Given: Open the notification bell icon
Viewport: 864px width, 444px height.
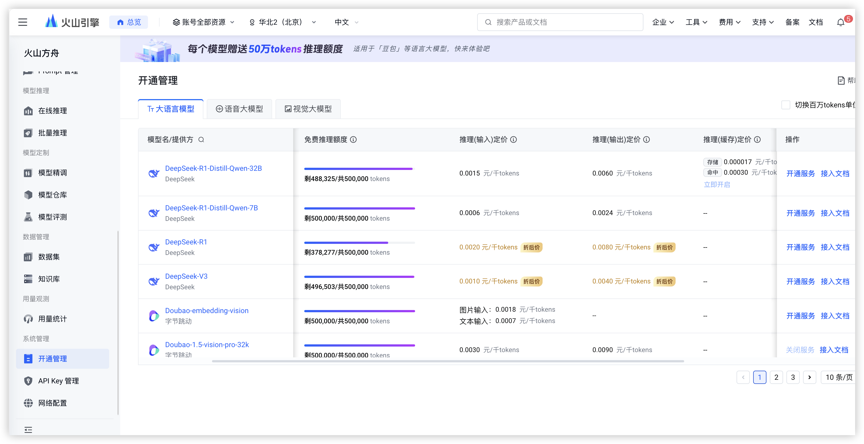Looking at the screenshot, I should (x=840, y=22).
